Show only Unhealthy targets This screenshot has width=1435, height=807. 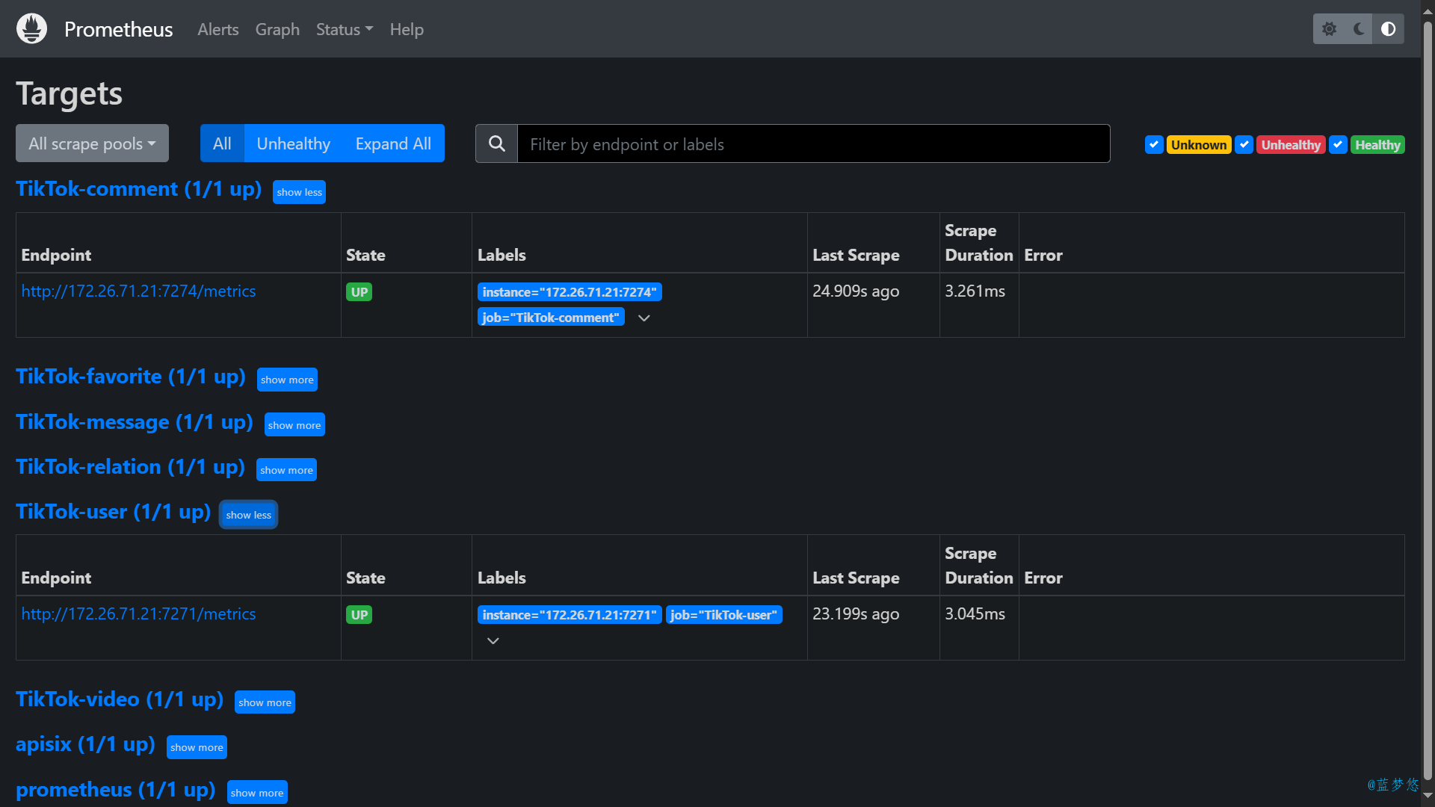[x=293, y=143]
